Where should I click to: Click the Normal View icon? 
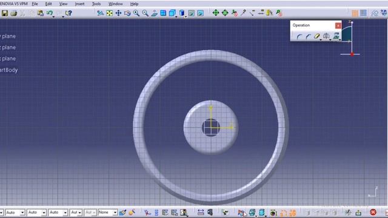click(x=154, y=13)
